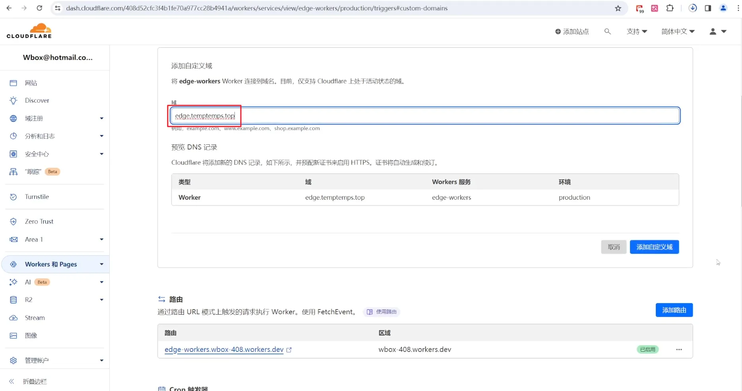Open the search magnifier icon in header
Screen dimensions: 742x391
(x=607, y=31)
